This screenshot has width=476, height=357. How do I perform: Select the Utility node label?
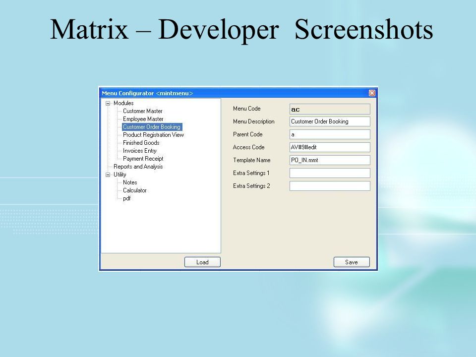119,175
